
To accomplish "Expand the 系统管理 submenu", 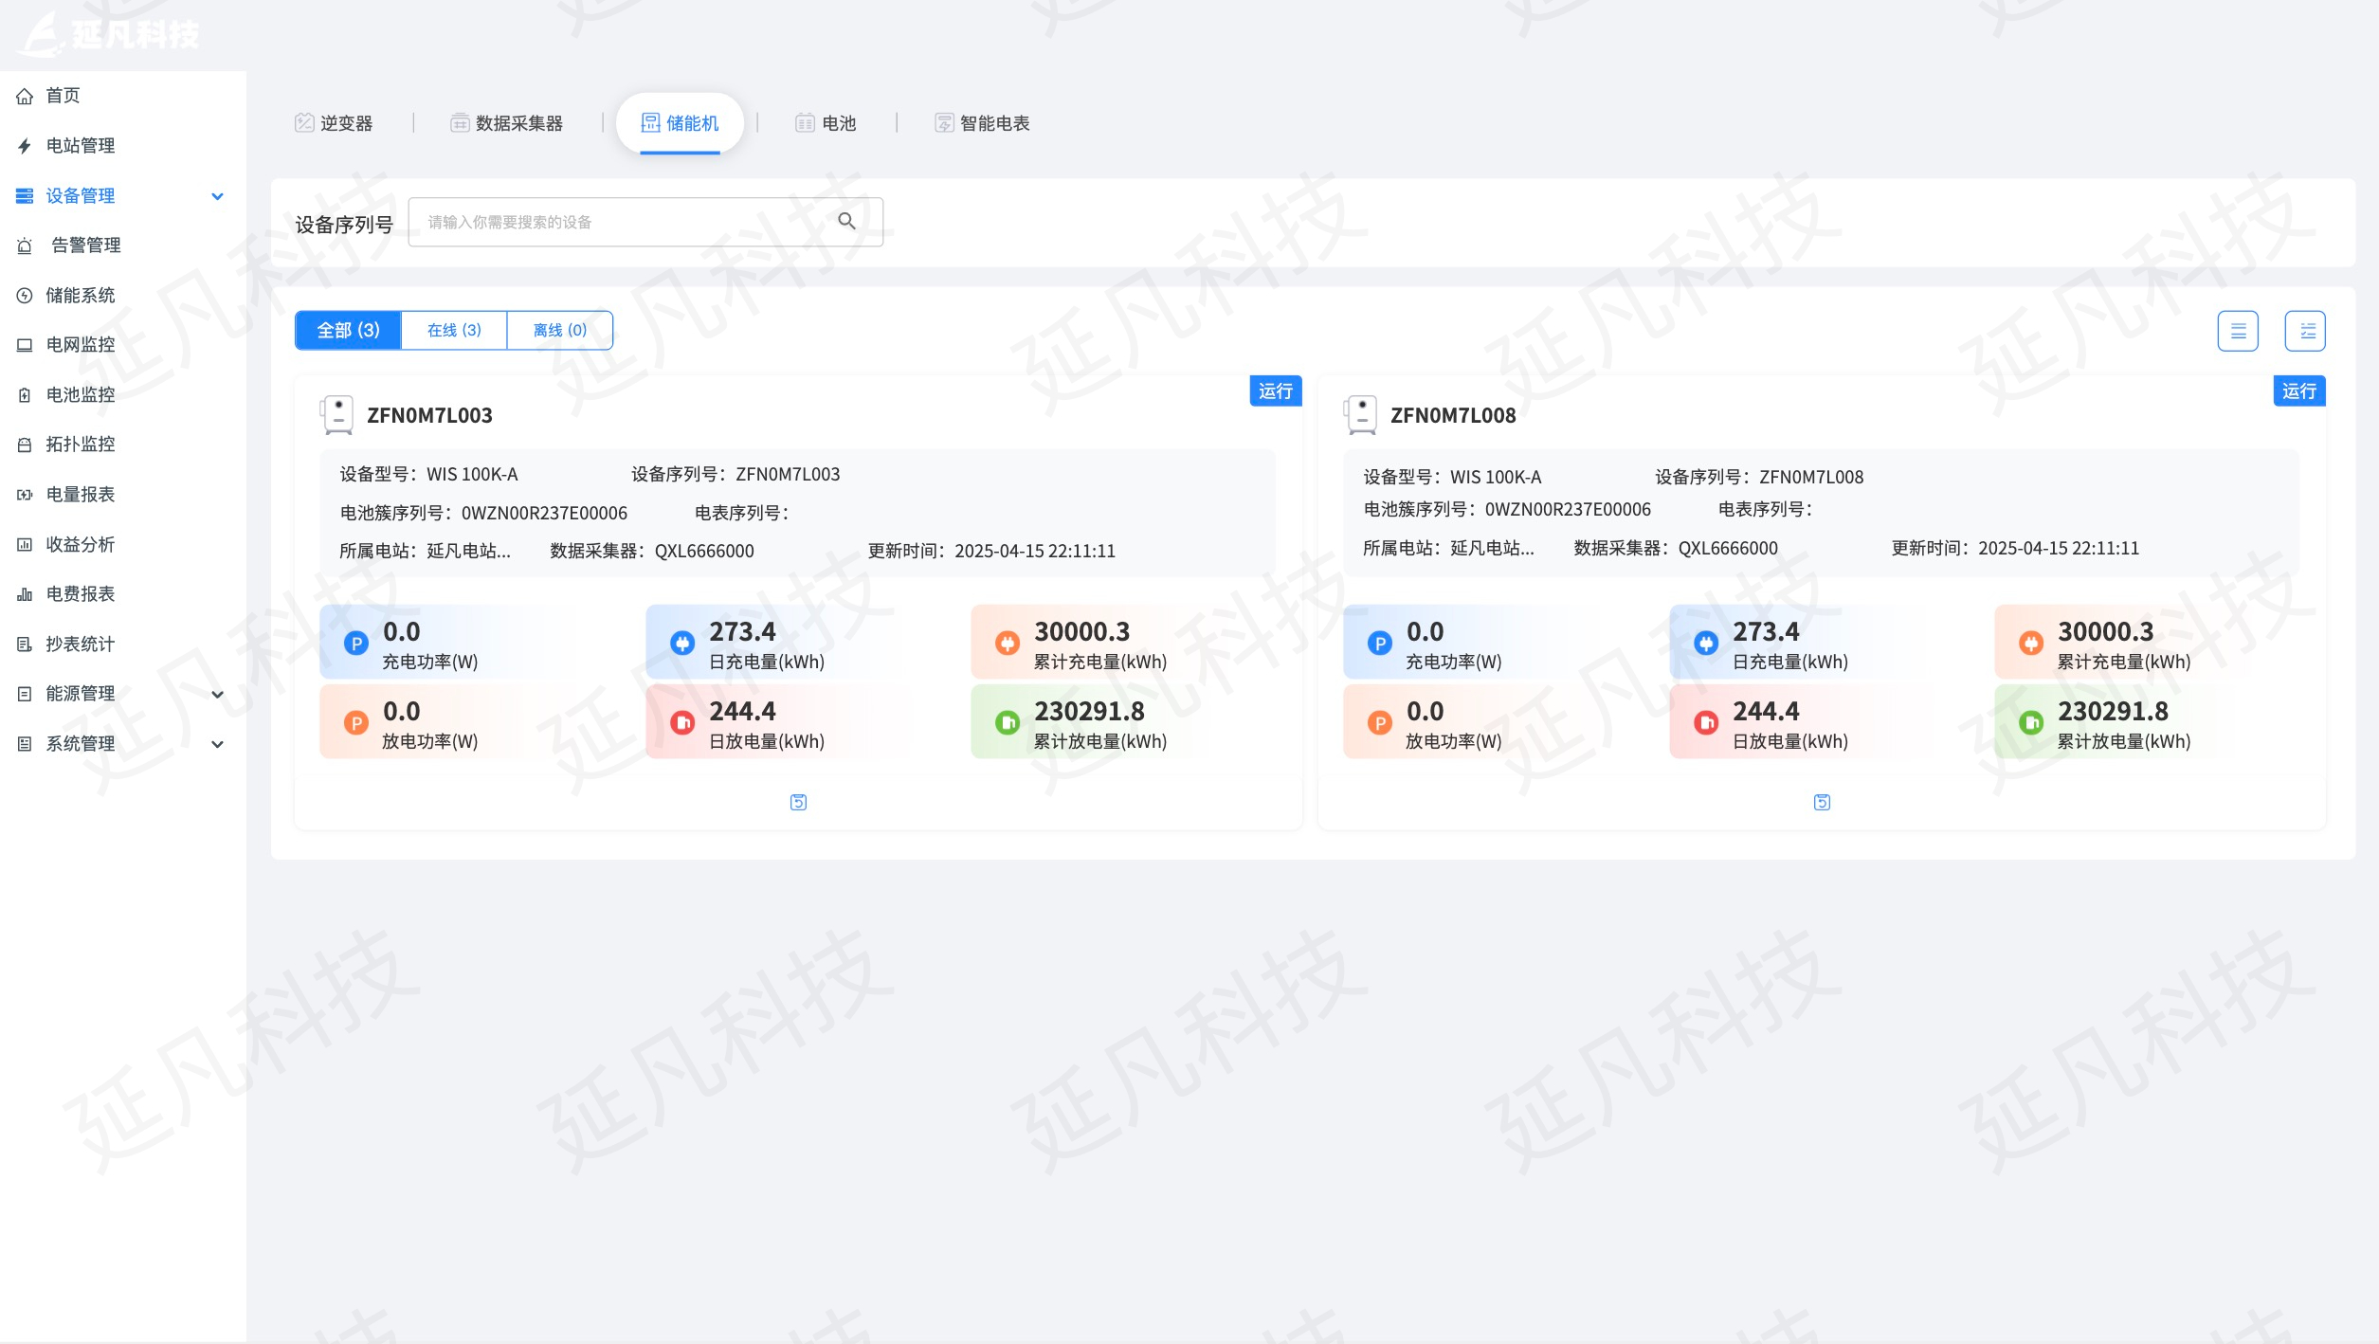I will 217,744.
